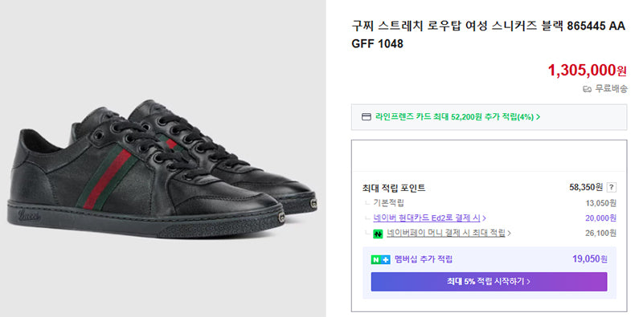Image resolution: width=643 pixels, height=317 pixels.
Task: Click the product title 구찌 스트레치 로우탑
Action: (489, 35)
